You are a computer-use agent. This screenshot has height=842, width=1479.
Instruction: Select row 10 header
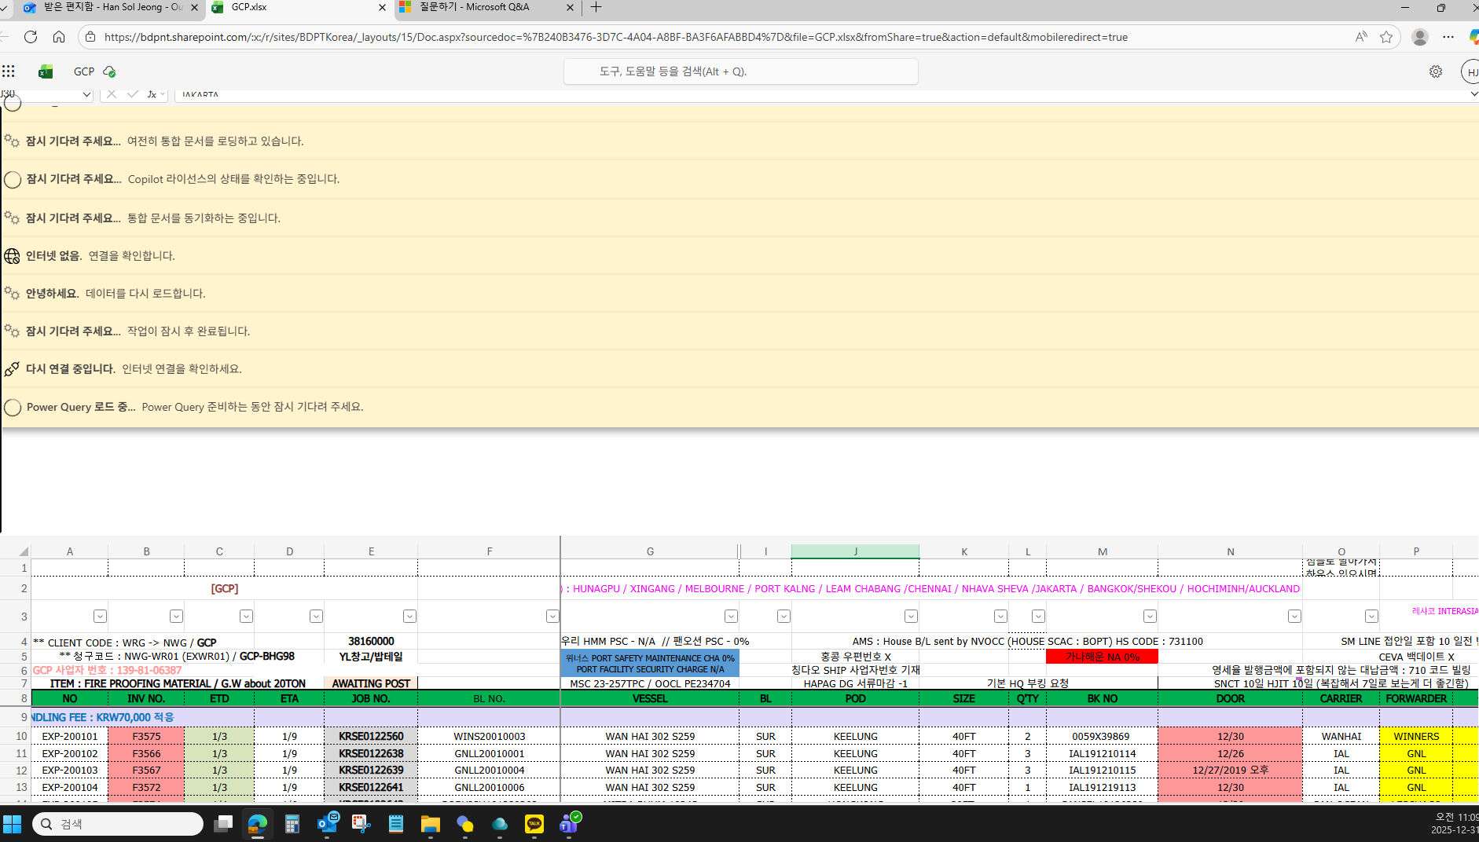[x=15, y=737]
